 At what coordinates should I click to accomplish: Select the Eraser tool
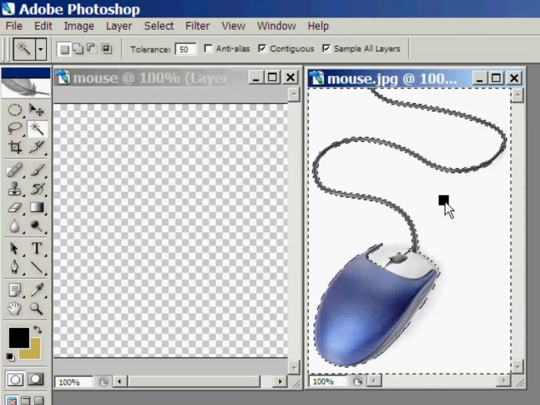[x=15, y=207]
